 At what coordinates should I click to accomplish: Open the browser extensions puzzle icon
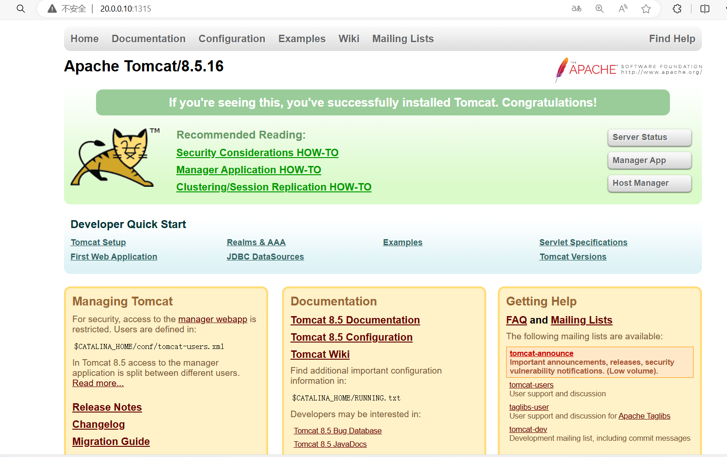click(677, 9)
